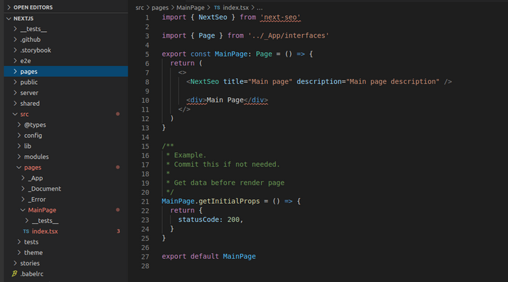Click the error count badge on index.tsx
The image size is (508, 282).
tap(118, 231)
